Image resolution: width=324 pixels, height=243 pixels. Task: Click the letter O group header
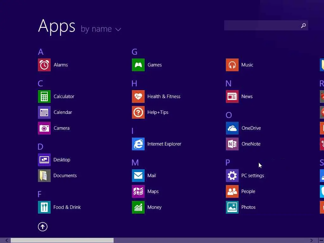[x=229, y=115]
